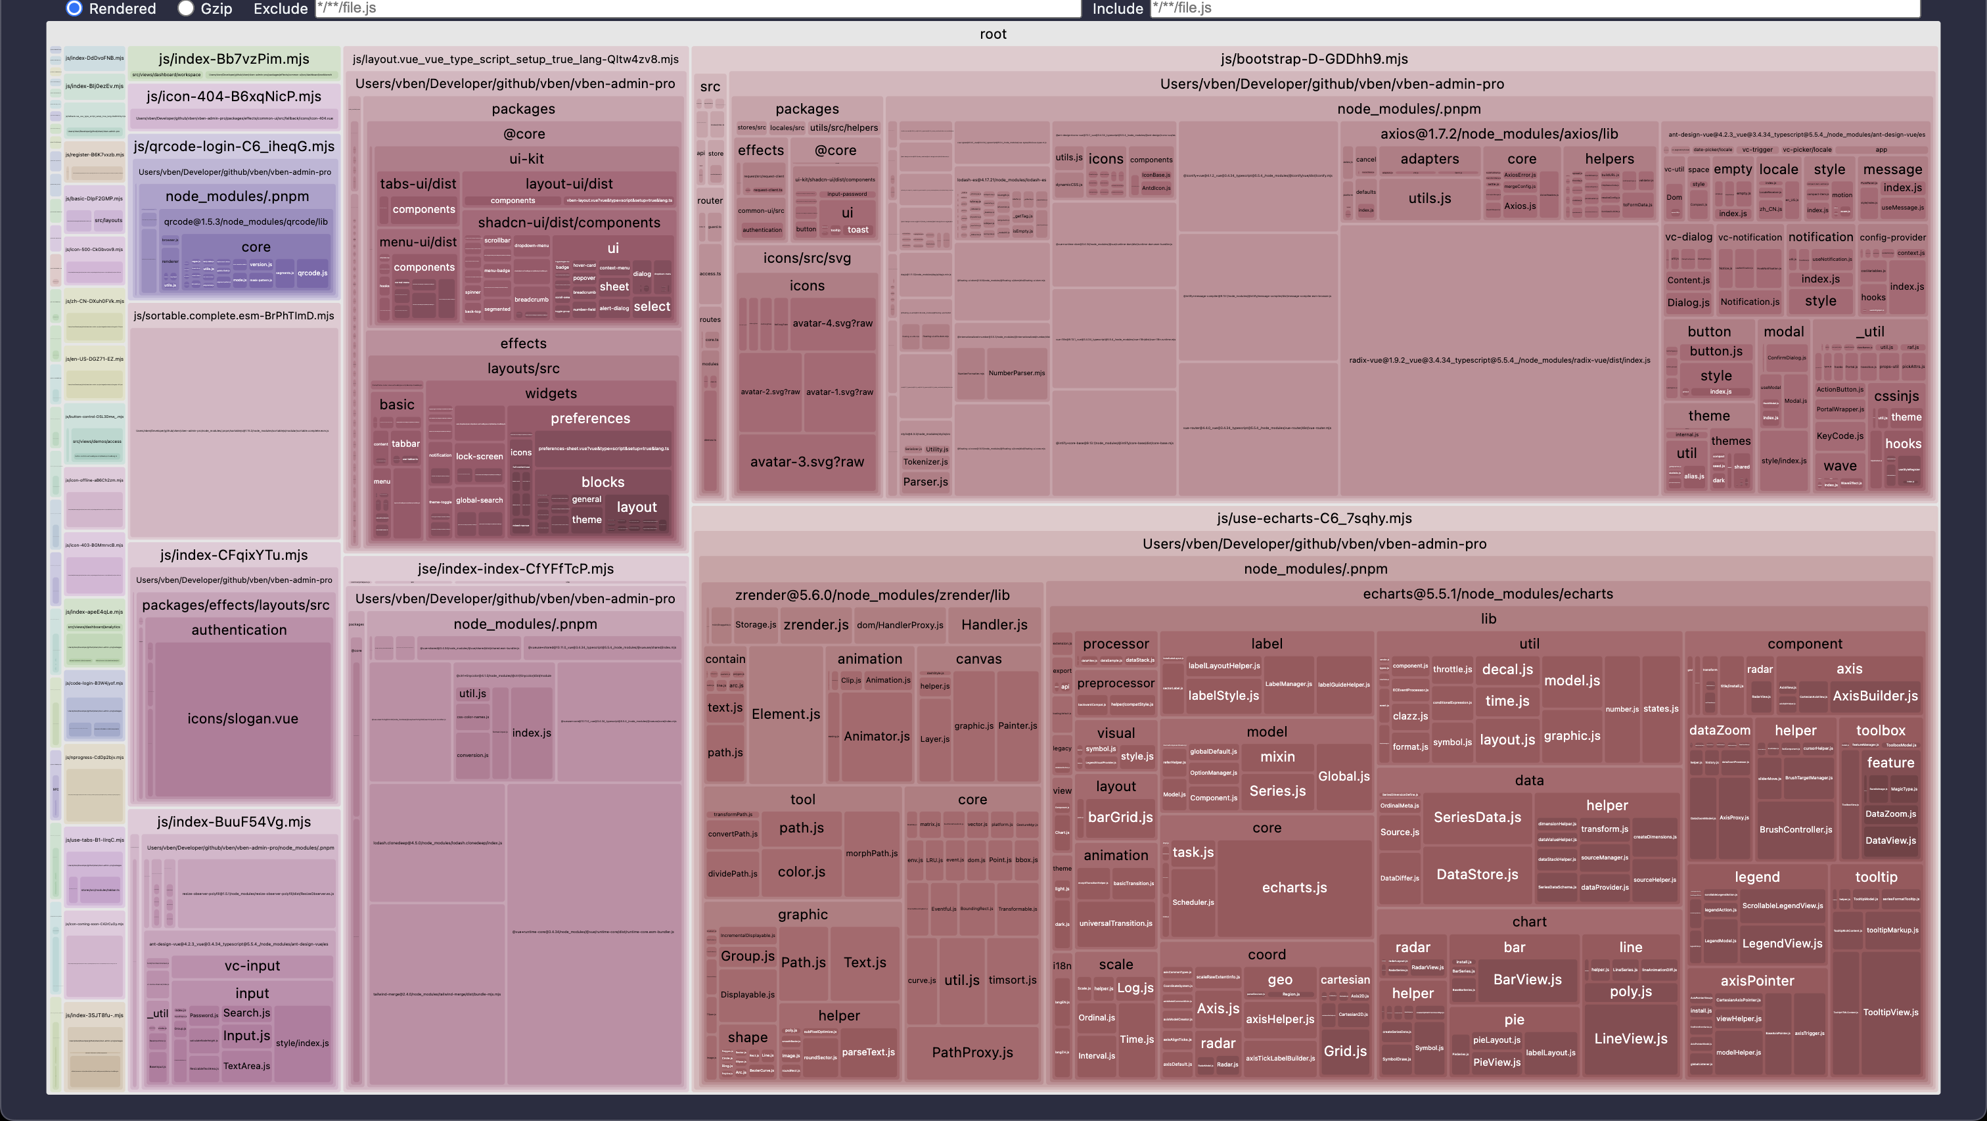1987x1121 pixels.
Task: Click the root treemap header
Action: pos(993,34)
